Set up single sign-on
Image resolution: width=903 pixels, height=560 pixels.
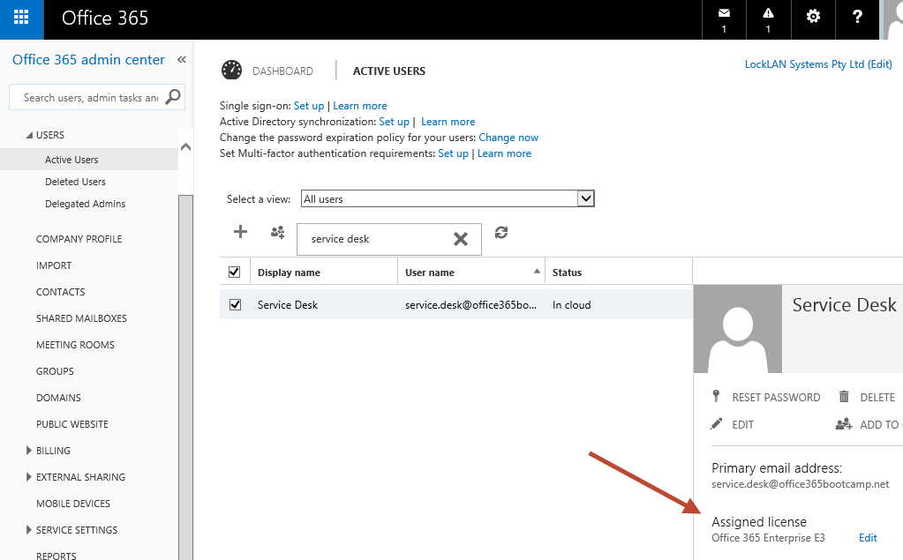(308, 105)
